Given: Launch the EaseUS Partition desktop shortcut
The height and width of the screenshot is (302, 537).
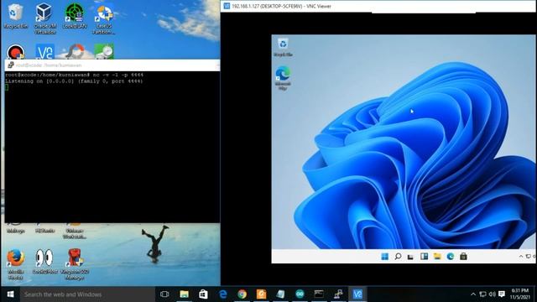Looking at the screenshot, I should click(104, 18).
